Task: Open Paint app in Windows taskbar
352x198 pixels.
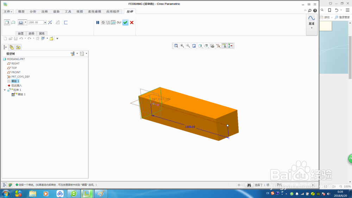Action: coord(101,193)
